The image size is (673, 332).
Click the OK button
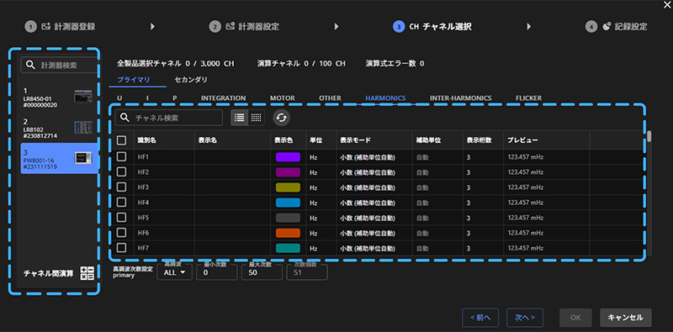pos(575,318)
